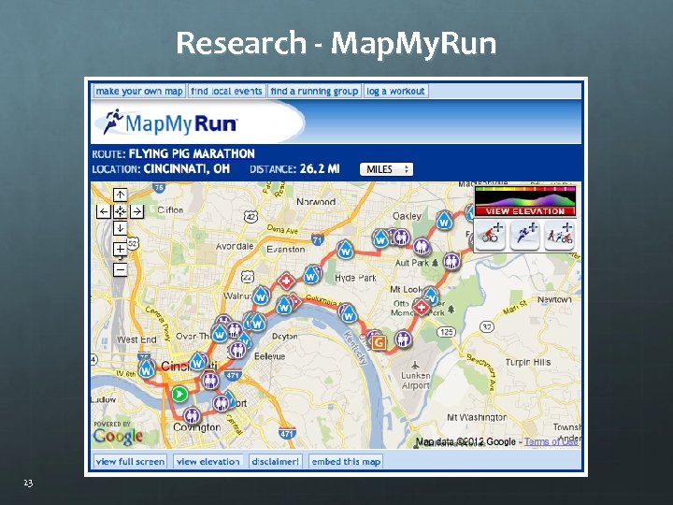The height and width of the screenshot is (505, 673).
Task: Click the green route start marker
Action: pyautogui.click(x=179, y=394)
